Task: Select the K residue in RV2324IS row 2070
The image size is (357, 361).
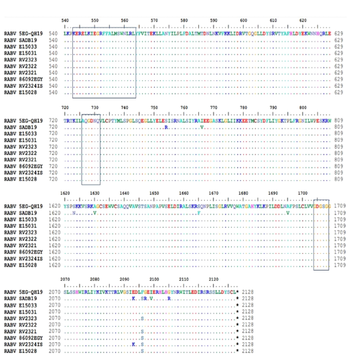Action: click(x=133, y=344)
